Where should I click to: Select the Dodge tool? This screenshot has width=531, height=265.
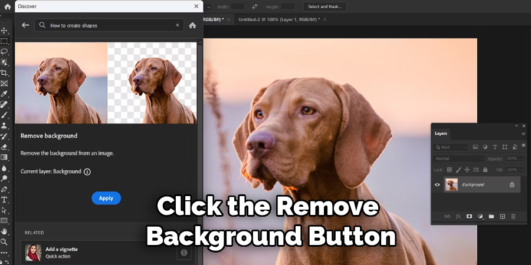[4, 178]
